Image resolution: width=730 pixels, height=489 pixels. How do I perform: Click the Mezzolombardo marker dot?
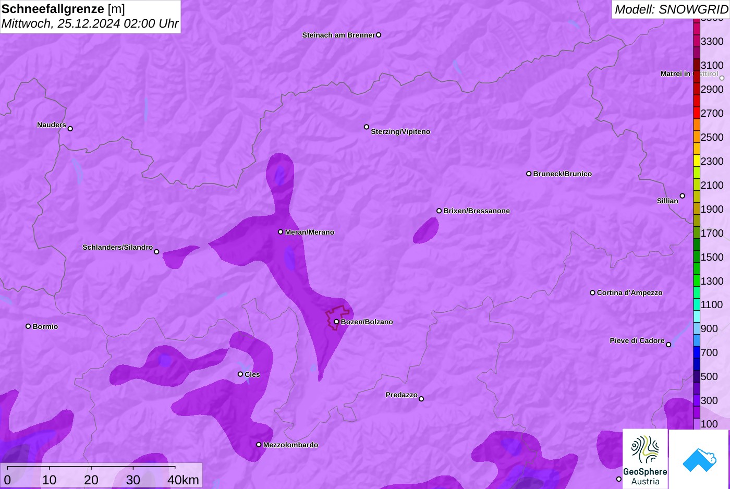point(259,445)
